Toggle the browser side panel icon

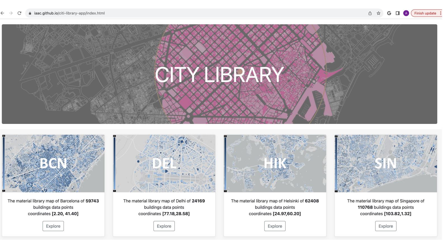pyautogui.click(x=397, y=13)
